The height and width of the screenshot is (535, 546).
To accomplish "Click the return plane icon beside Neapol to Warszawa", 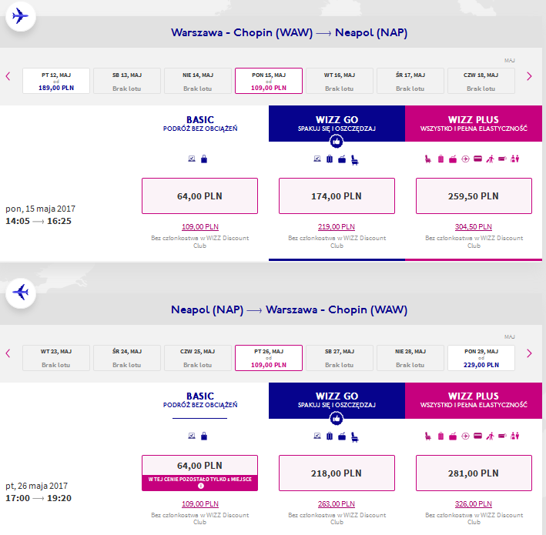I will coord(21,293).
